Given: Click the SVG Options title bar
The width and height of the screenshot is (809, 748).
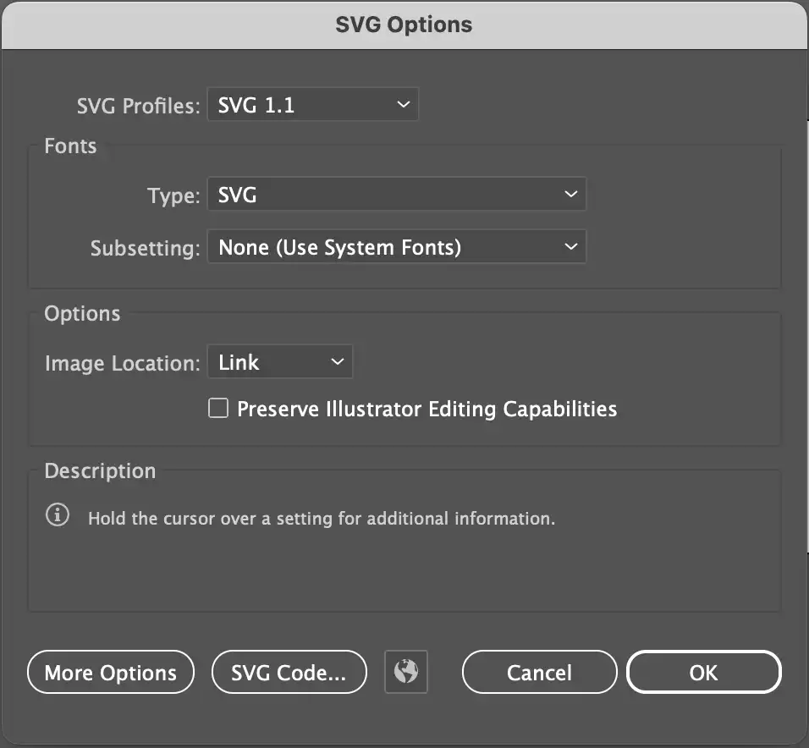Looking at the screenshot, I should [404, 24].
